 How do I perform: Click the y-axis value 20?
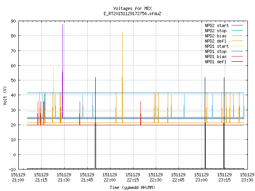(x=13, y=125)
